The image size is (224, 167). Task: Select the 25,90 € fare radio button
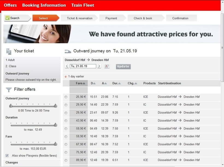pos(66,97)
